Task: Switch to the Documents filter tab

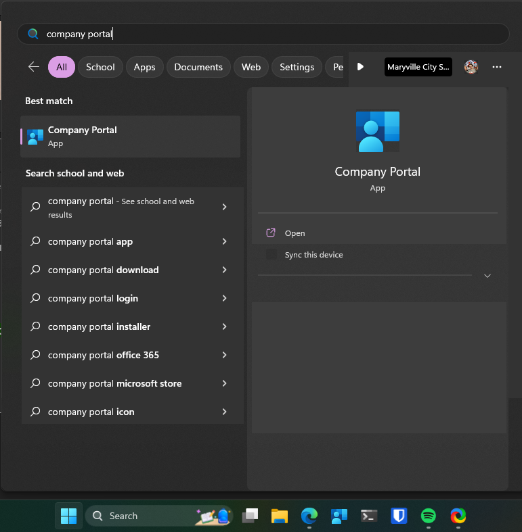Action: 198,67
